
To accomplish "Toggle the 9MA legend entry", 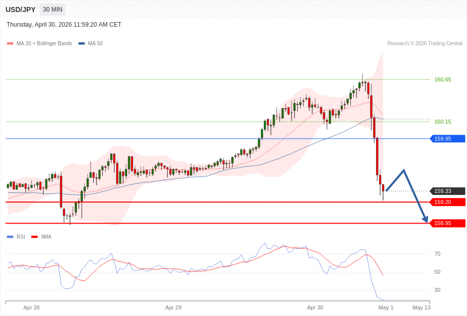I will [x=46, y=237].
